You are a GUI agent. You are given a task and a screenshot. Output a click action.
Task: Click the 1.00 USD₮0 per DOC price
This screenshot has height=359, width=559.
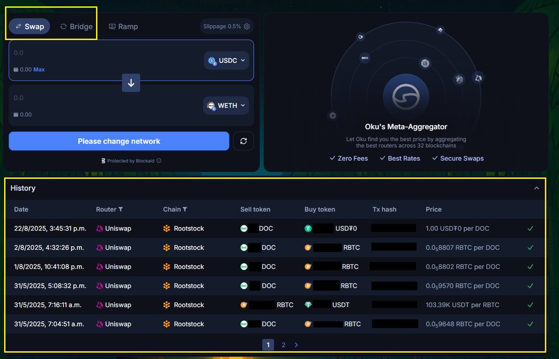457,229
